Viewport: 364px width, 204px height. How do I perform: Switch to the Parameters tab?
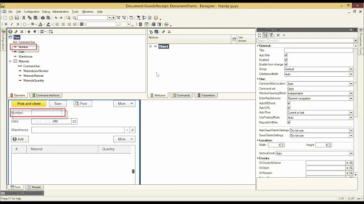pyautogui.click(x=206, y=95)
